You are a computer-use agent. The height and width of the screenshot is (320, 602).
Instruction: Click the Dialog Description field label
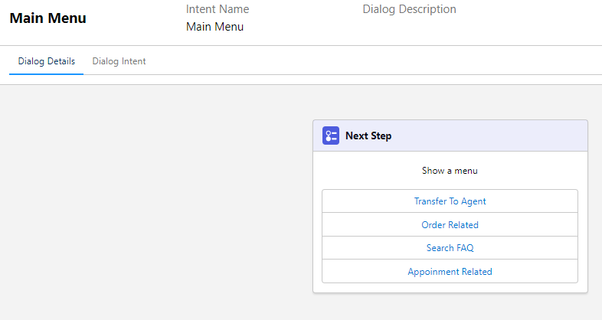click(x=409, y=9)
